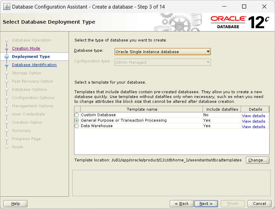Click the Creation Option step label
Image resolution: width=275 pixels, height=209 pixels.
[x=27, y=122]
